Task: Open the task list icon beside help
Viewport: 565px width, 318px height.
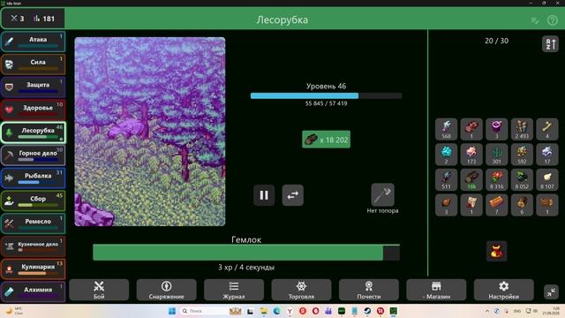Action: pyautogui.click(x=535, y=20)
